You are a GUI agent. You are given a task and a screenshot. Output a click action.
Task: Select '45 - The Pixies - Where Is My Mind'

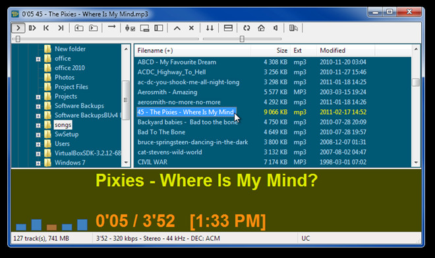pyautogui.click(x=187, y=112)
